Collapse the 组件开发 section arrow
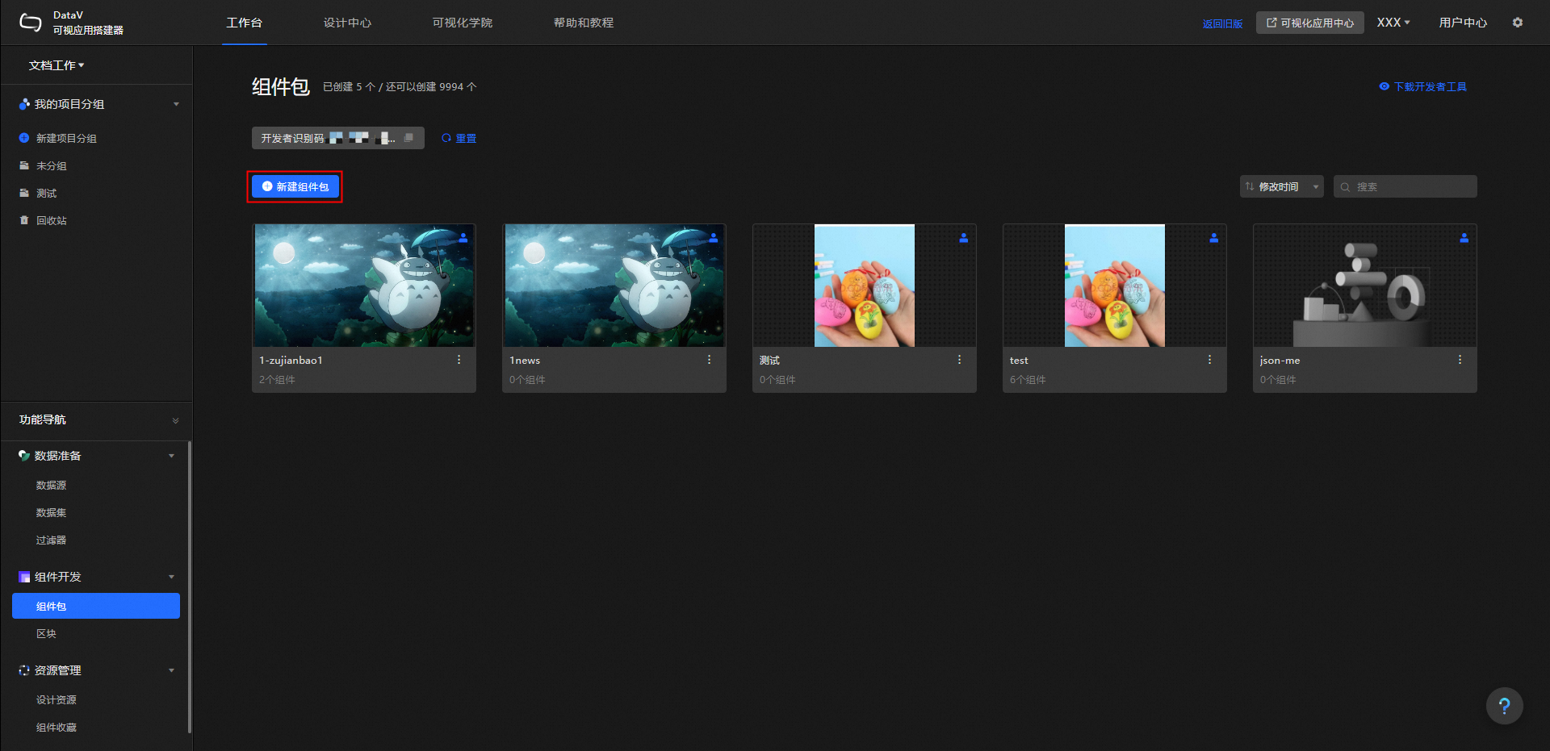The image size is (1550, 751). point(171,577)
